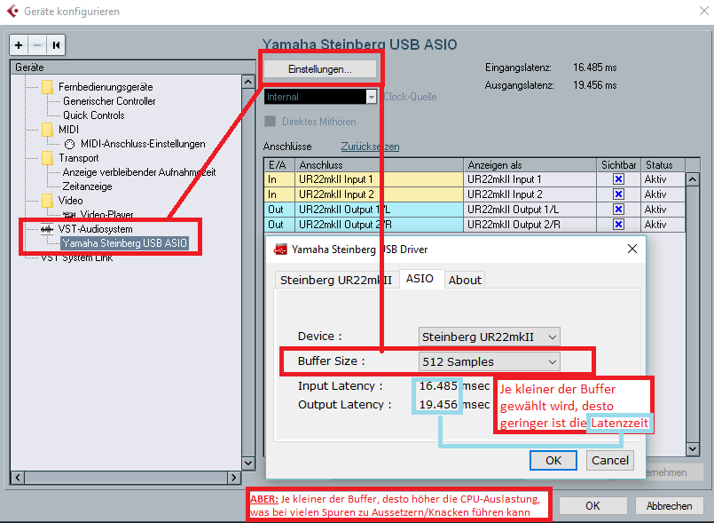Click the Transport folder icon
The image size is (714, 523).
47,158
